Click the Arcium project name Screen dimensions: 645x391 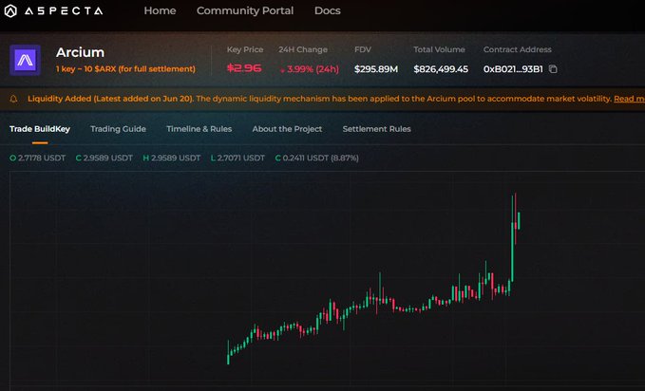point(80,52)
